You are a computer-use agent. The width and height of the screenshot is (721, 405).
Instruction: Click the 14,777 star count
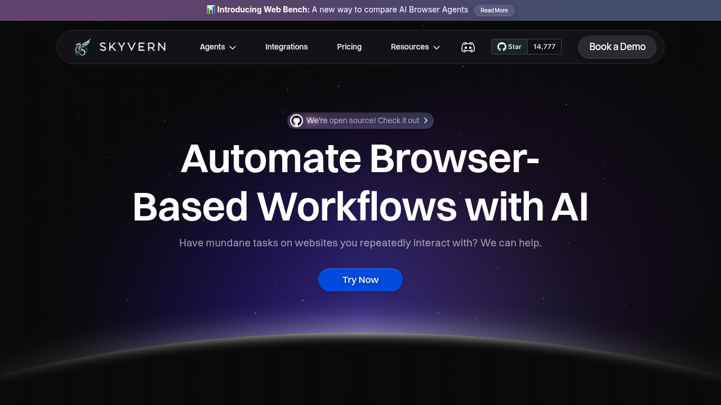point(544,47)
